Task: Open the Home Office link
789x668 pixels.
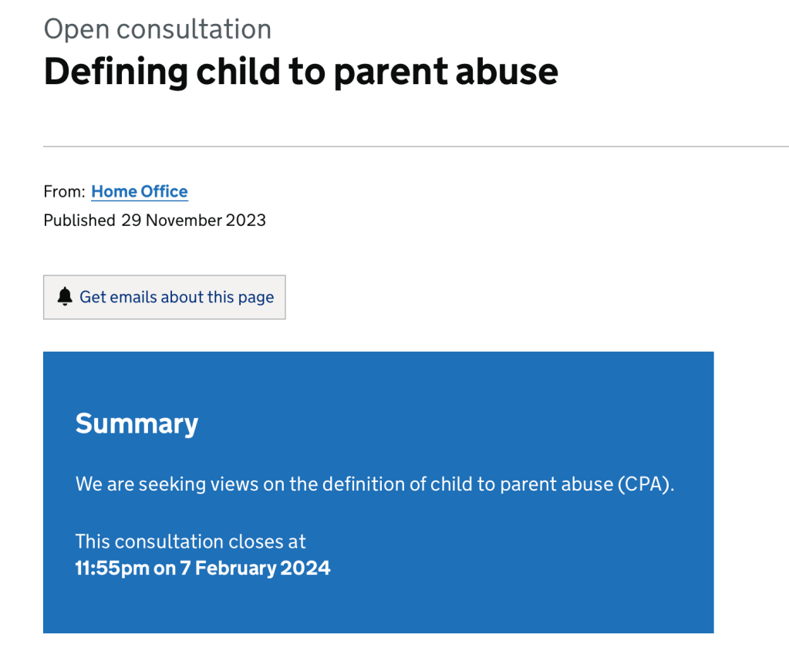Action: 140,192
